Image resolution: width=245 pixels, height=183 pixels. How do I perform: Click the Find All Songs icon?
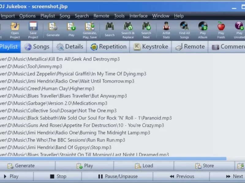click(x=184, y=30)
